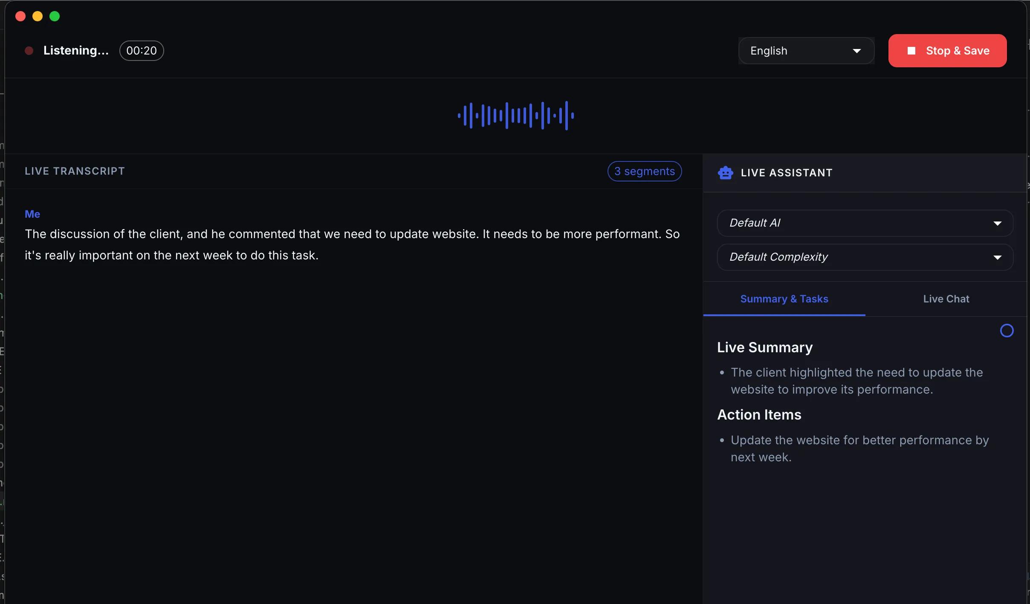Open the Default Complexity dropdown
The width and height of the screenshot is (1030, 604).
pos(865,257)
